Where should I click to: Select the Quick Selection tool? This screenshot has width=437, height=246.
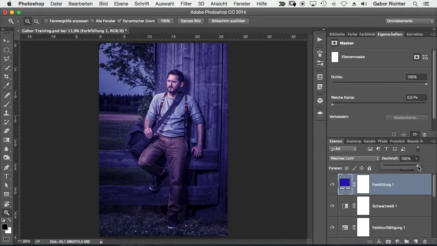(6, 68)
